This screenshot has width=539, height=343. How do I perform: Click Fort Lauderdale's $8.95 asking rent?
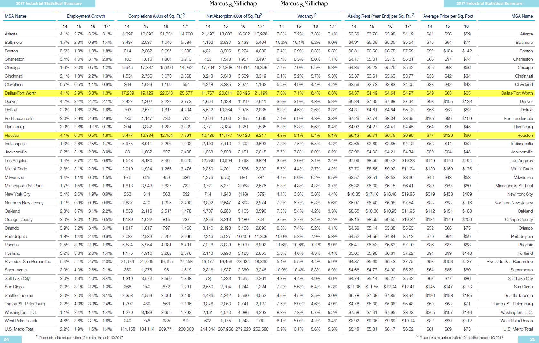click(408, 118)
